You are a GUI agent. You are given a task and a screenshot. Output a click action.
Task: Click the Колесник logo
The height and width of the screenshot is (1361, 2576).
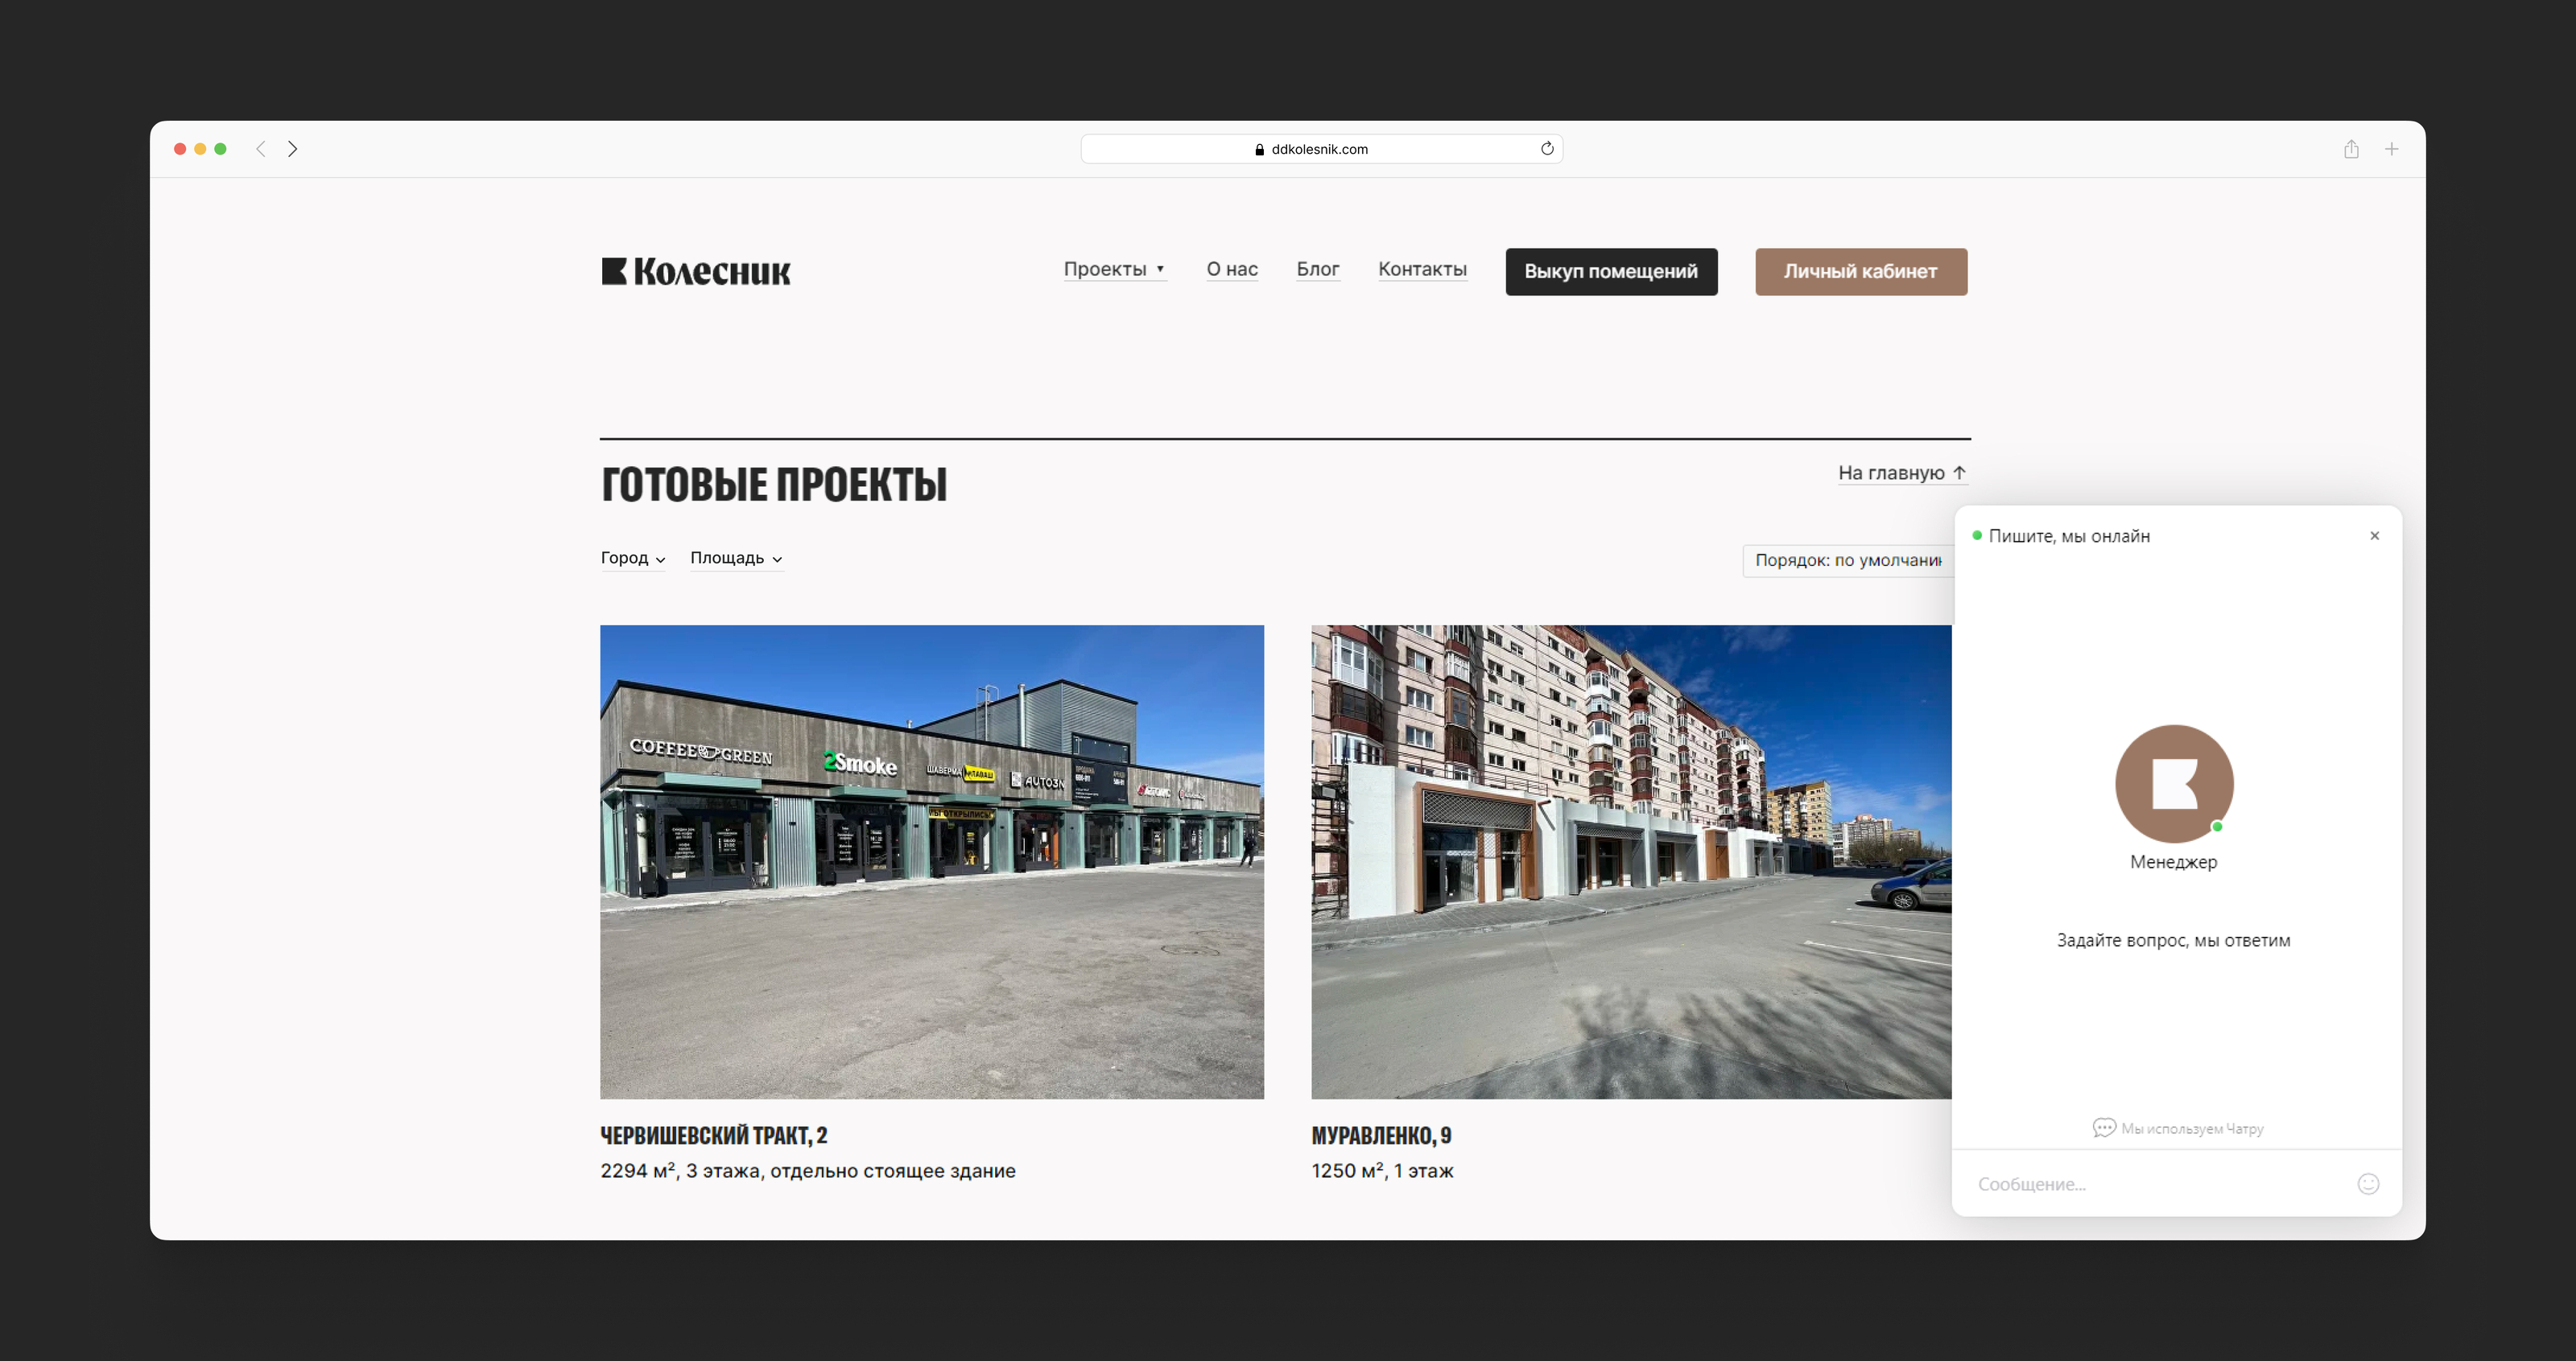click(696, 271)
